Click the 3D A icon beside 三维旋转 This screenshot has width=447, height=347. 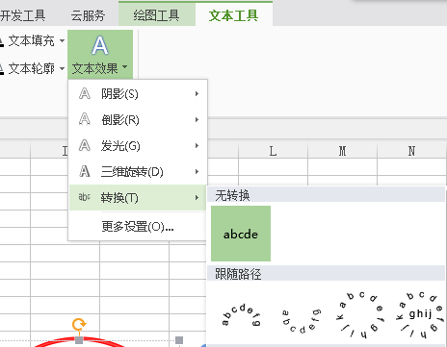(85, 171)
